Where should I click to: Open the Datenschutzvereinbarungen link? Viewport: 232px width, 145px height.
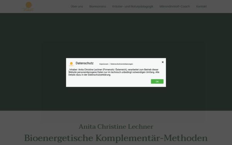coord(122,64)
